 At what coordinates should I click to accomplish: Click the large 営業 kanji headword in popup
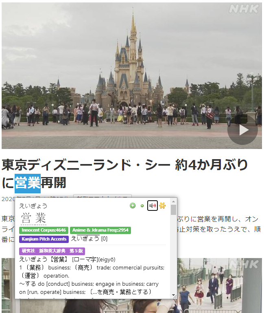tap(33, 218)
